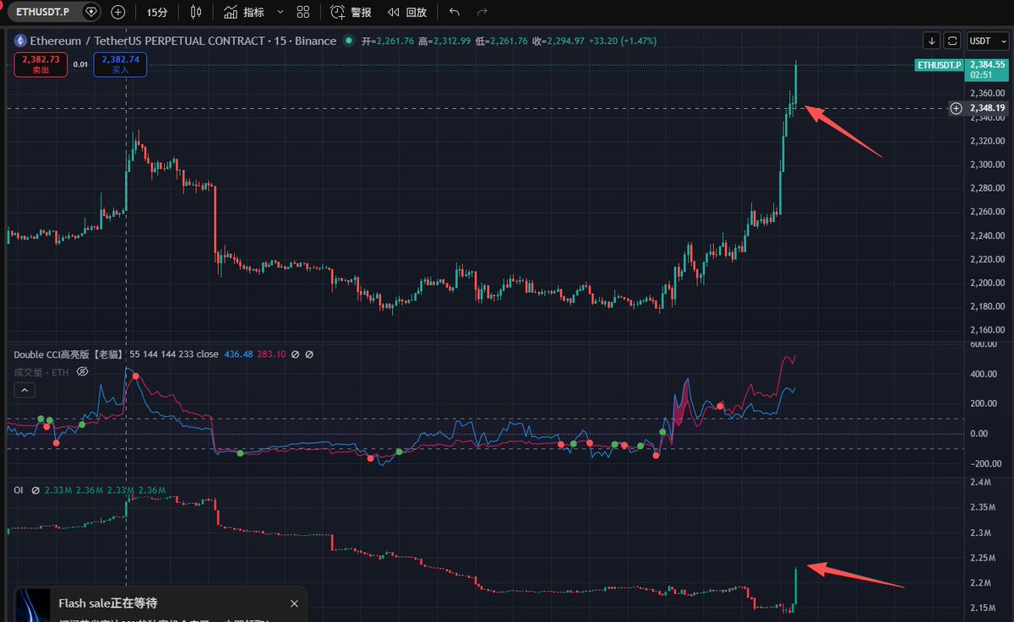The width and height of the screenshot is (1014, 622).
Task: Click the 2.15M label on OI scale
Action: click(x=983, y=608)
